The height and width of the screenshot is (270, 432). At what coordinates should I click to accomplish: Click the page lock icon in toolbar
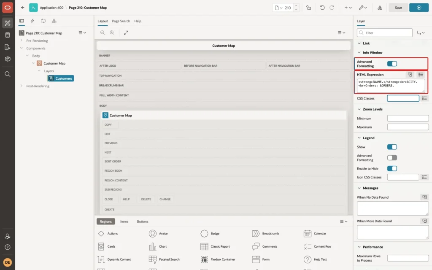point(308,8)
